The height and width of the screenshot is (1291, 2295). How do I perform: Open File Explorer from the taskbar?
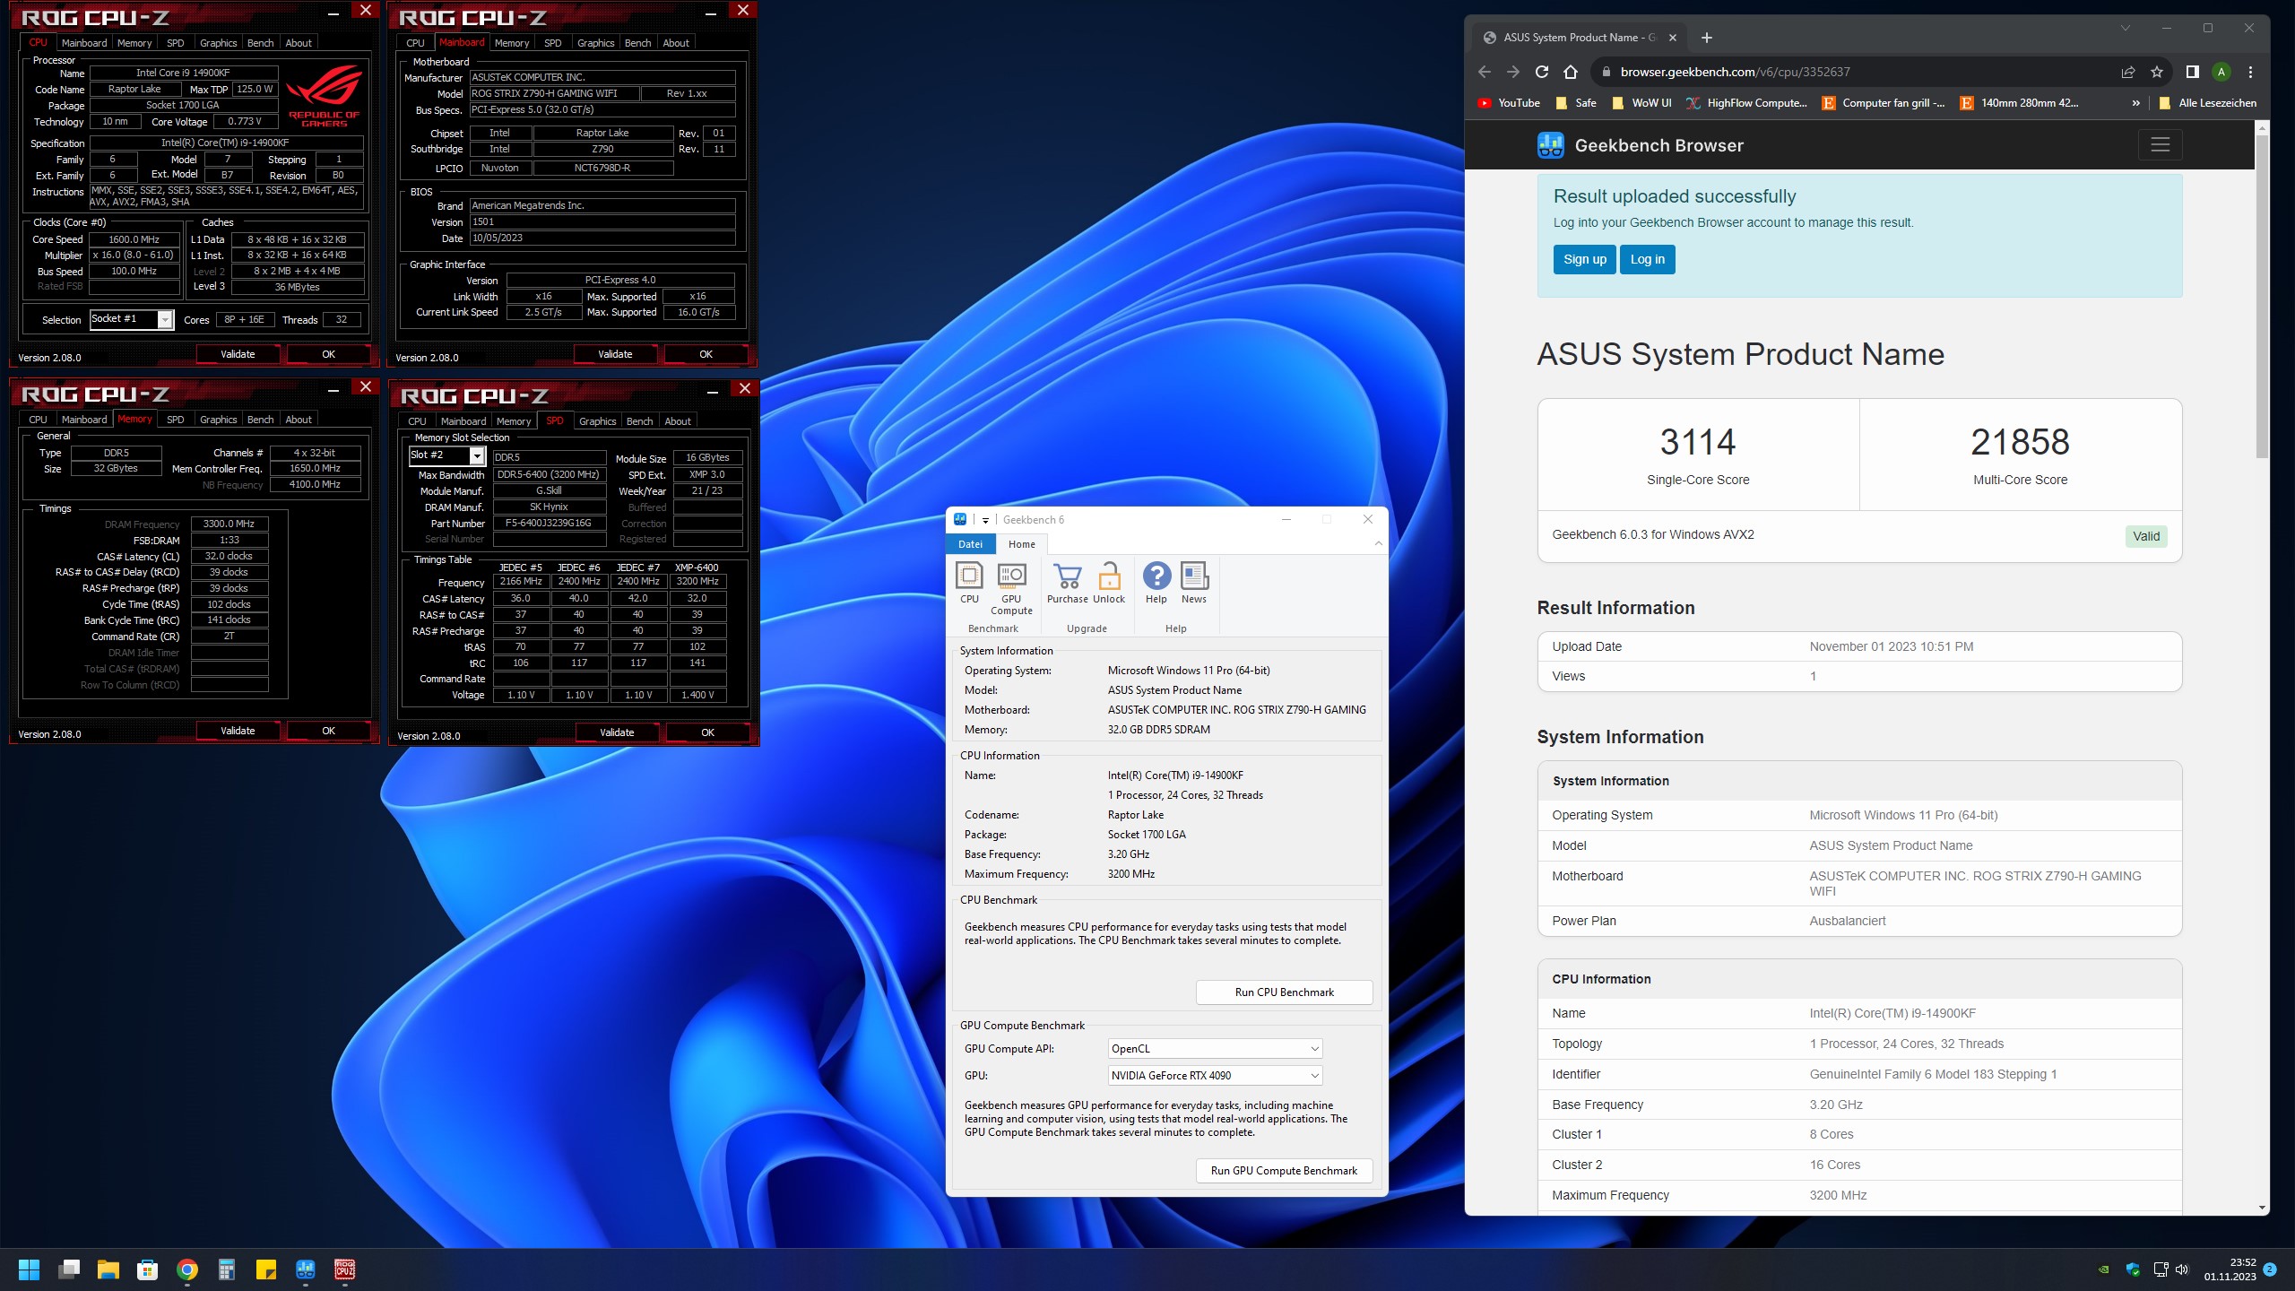pos(108,1269)
